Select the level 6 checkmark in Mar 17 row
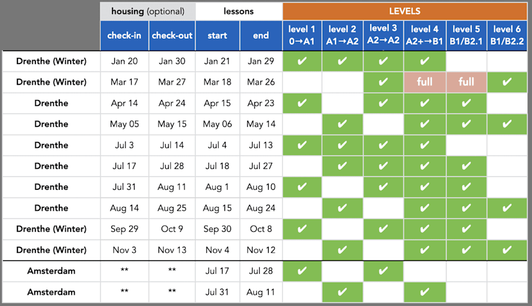532x306 pixels. tap(507, 82)
